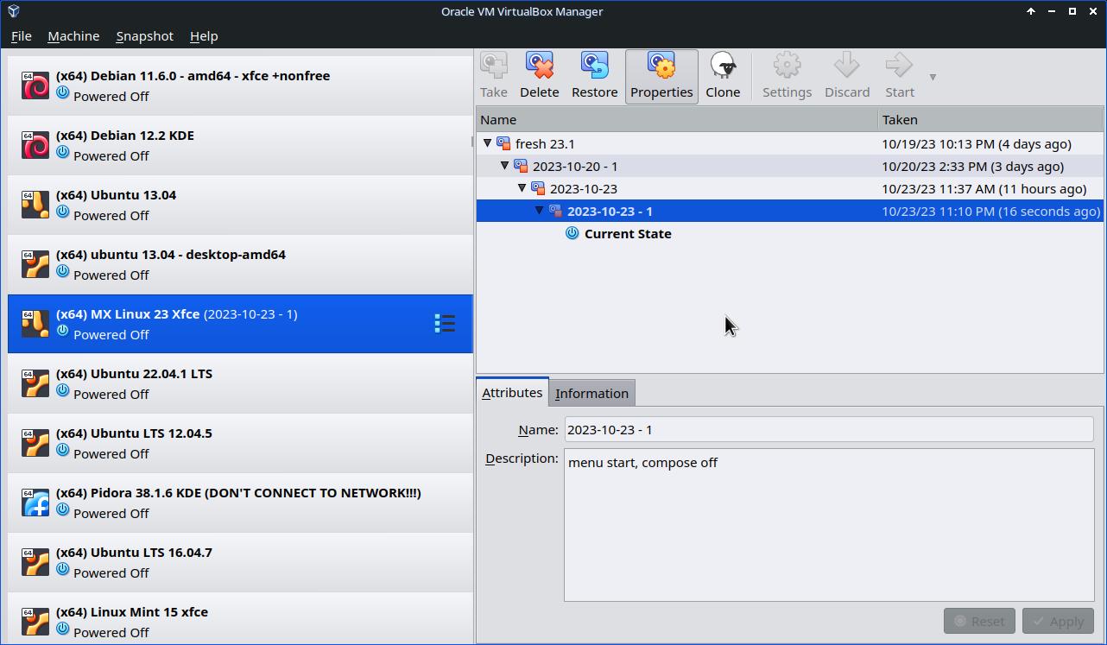1107x645 pixels.
Task: Click the Pidora Fedora OS icon
Action: (35, 503)
